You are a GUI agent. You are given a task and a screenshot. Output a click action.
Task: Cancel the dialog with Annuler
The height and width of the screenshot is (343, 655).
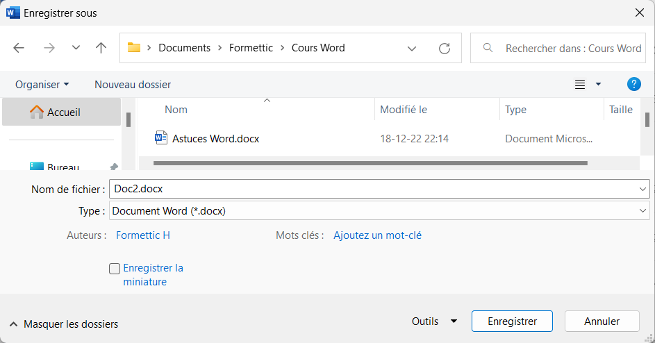(602, 321)
